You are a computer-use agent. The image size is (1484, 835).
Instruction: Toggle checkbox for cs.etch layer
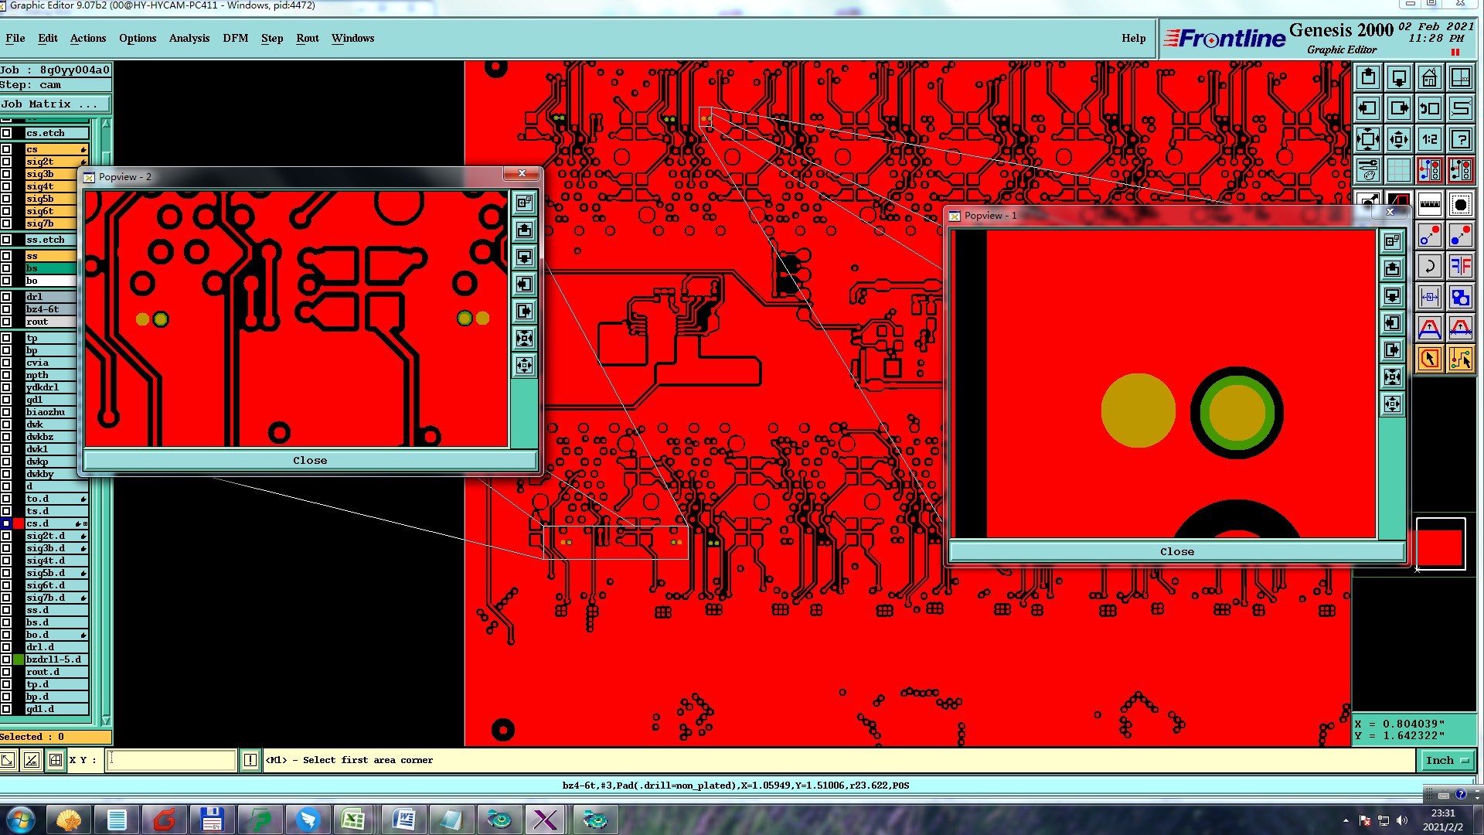(6, 133)
